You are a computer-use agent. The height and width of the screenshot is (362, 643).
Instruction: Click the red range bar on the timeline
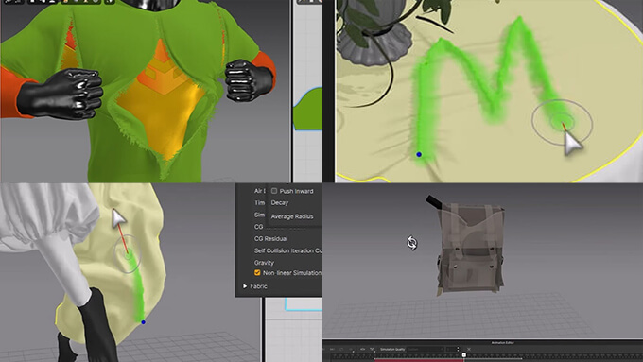pyautogui.click(x=419, y=360)
